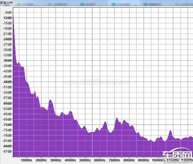The width and height of the screenshot is (193, 164).
Task: Click the -12dB axis label
Action: click(x=7, y=18)
